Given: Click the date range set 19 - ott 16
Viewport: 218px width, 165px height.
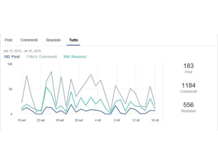Looking at the screenshot, I should pyautogui.click(x=22, y=51).
